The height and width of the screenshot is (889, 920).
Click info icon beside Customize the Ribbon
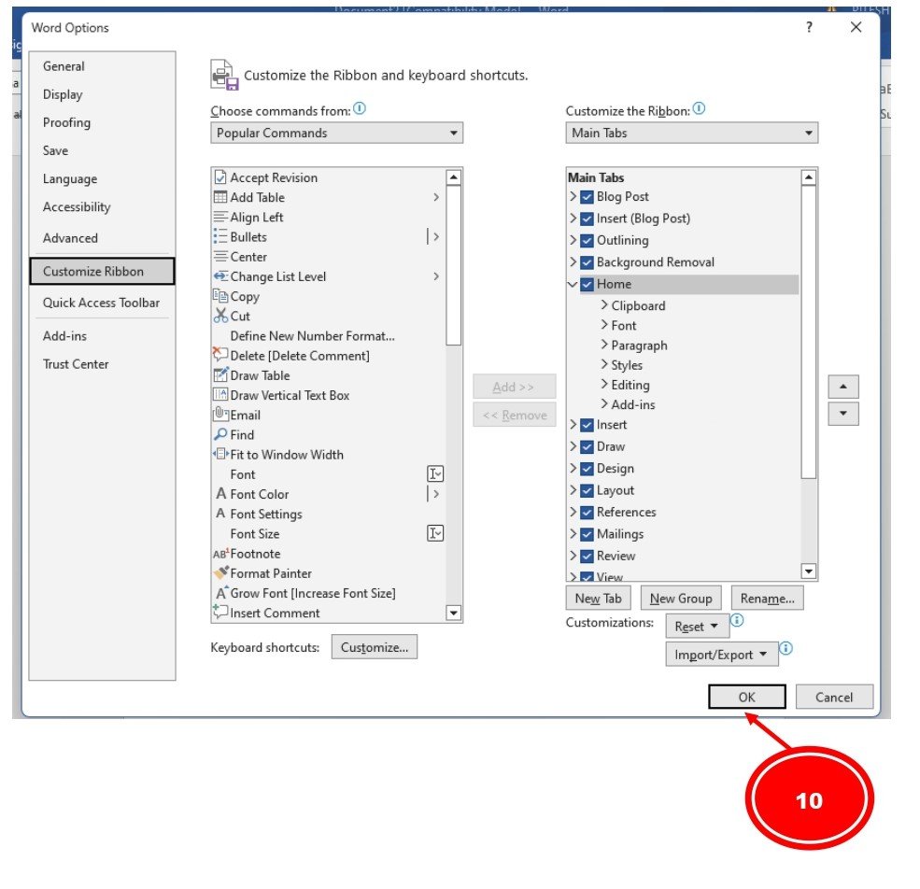[699, 108]
